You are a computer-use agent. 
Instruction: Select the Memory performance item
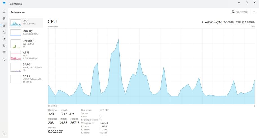click(x=26, y=33)
